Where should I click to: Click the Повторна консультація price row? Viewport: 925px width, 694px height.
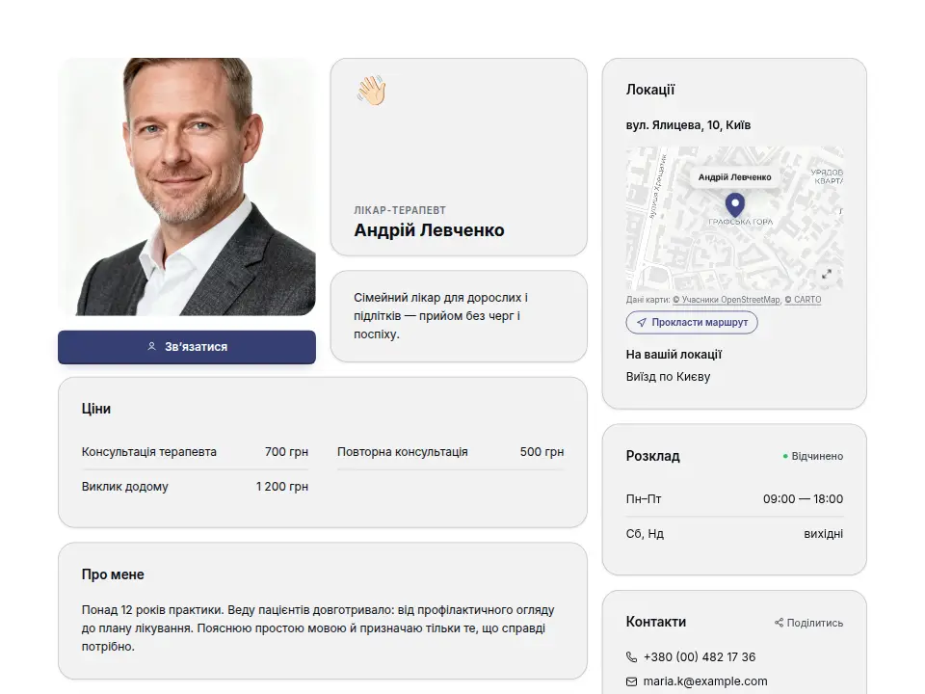[451, 452]
